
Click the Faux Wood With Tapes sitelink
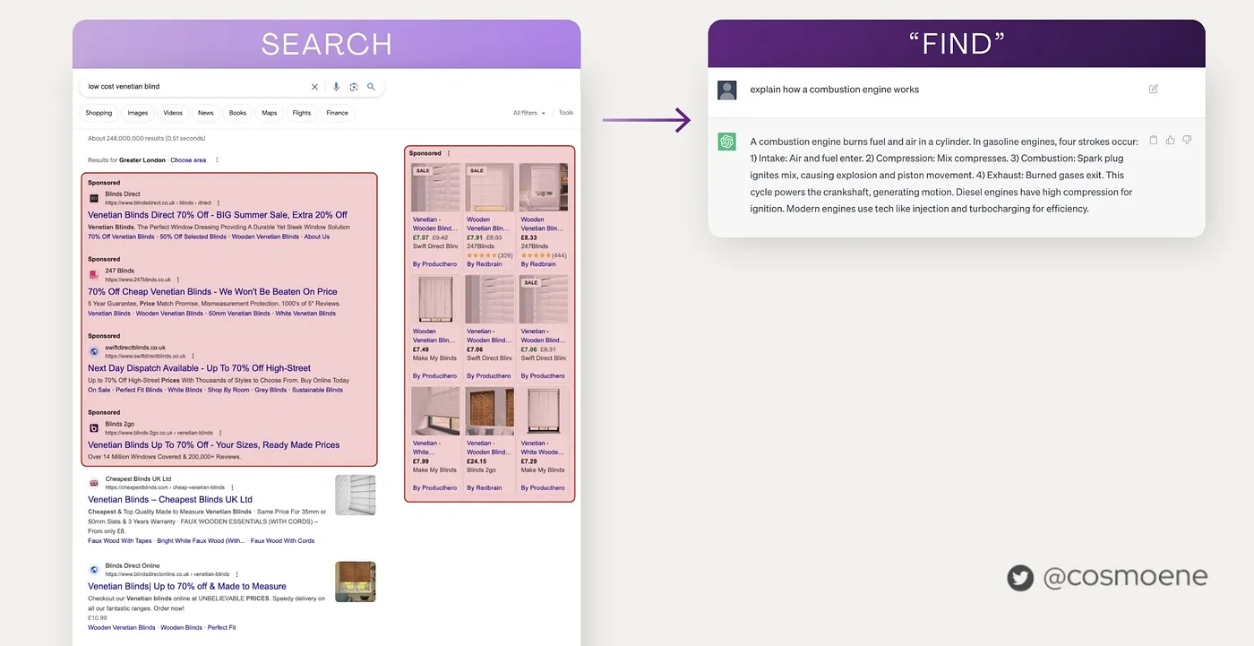coord(120,541)
